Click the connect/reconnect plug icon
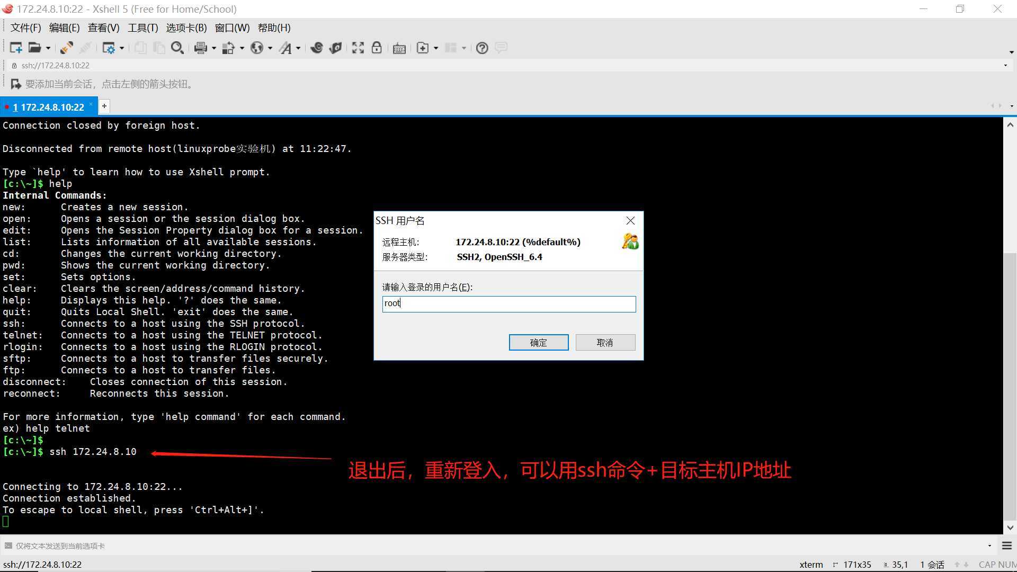Screen dimensions: 1017x572 pos(67,48)
